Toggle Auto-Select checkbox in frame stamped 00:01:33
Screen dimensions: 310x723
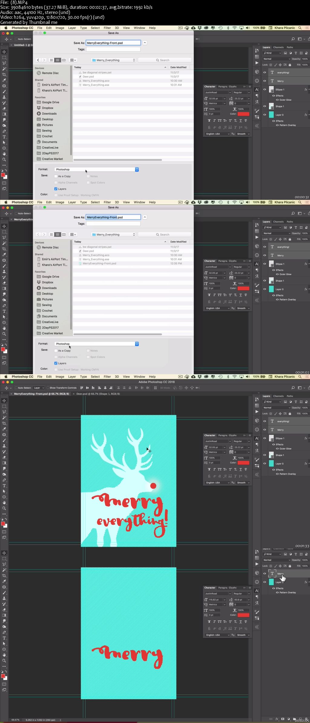point(16,388)
